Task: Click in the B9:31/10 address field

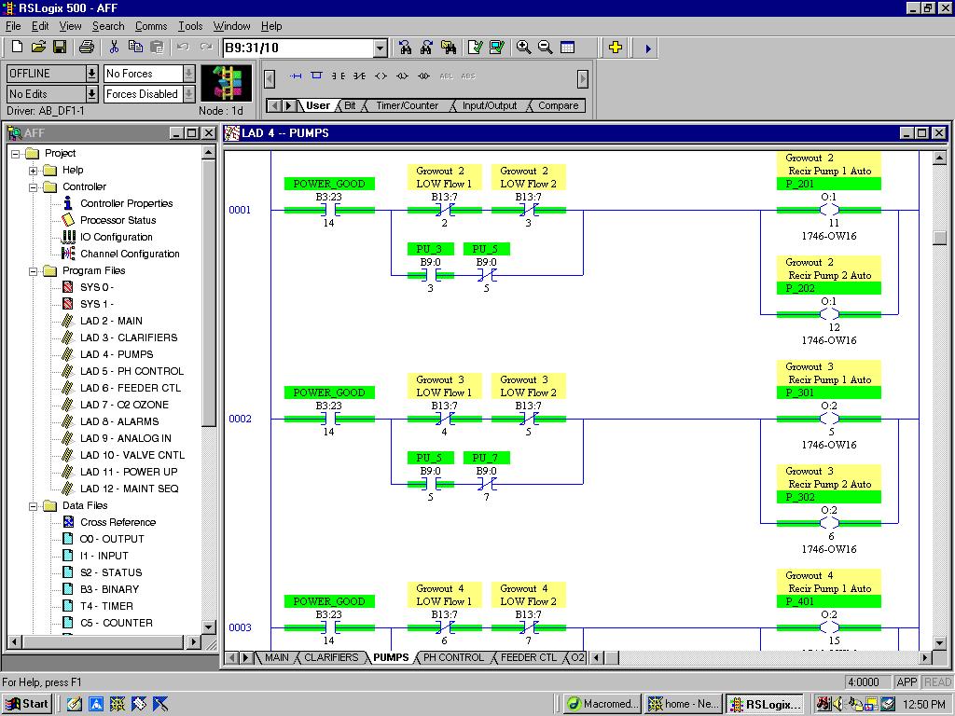Action: [x=298, y=48]
